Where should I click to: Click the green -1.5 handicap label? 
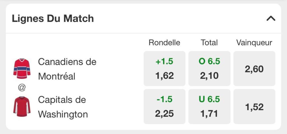pos(164,99)
